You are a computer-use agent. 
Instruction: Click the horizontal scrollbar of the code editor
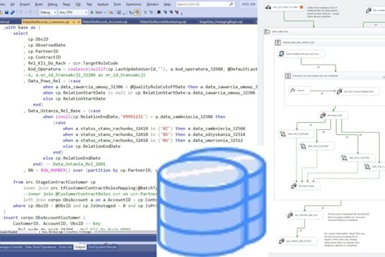pos(126,232)
